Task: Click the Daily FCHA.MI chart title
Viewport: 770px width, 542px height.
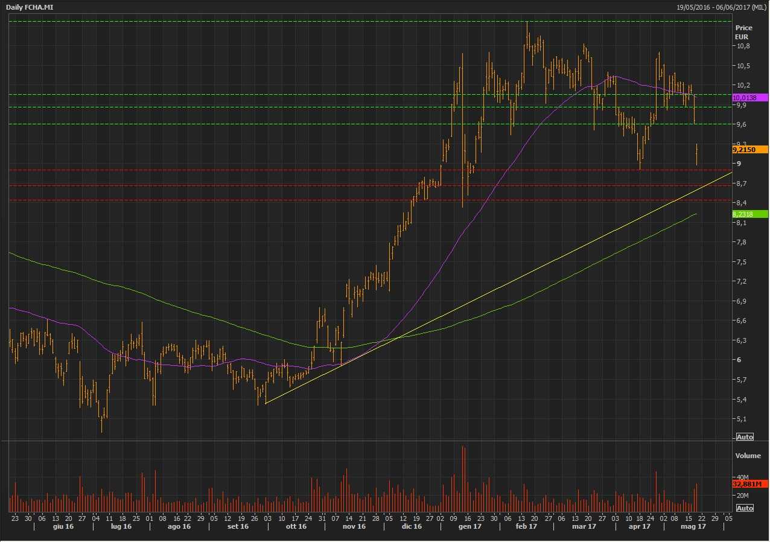Action: click(x=29, y=6)
